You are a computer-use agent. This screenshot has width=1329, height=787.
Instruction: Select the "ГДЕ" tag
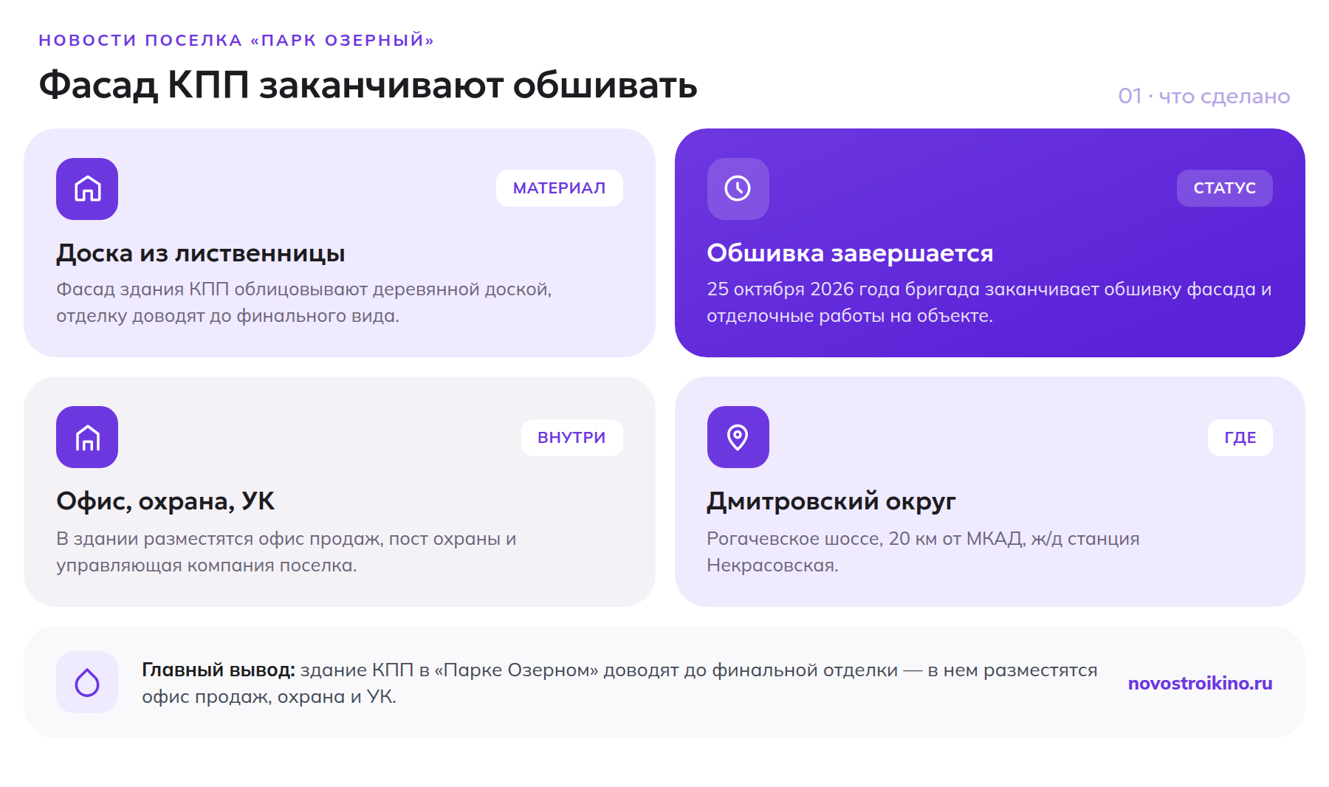pos(1240,438)
